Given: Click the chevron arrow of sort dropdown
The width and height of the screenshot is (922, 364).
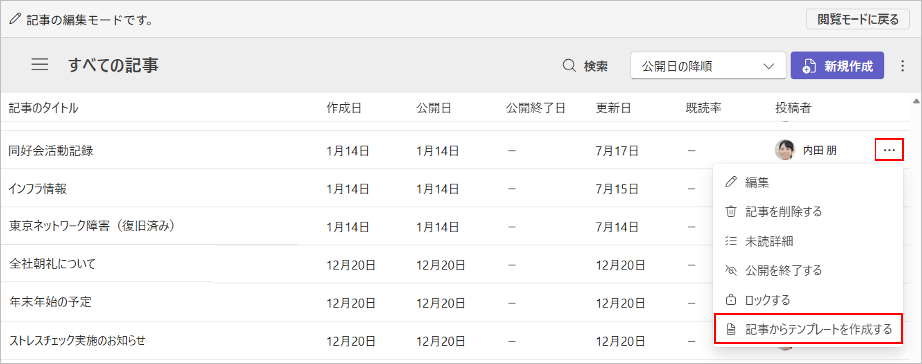Looking at the screenshot, I should coord(769,66).
